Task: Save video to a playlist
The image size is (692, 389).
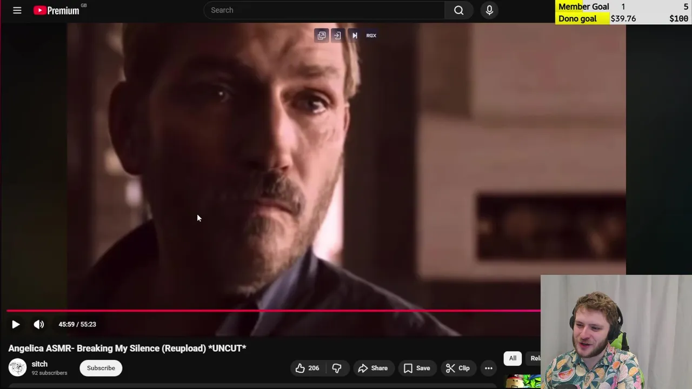Action: [x=417, y=368]
